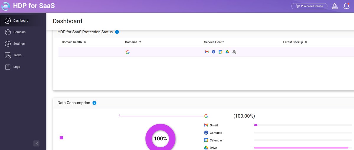Image resolution: width=354 pixels, height=150 pixels.
Task: Sort table by Domain health column
Action: [85, 42]
